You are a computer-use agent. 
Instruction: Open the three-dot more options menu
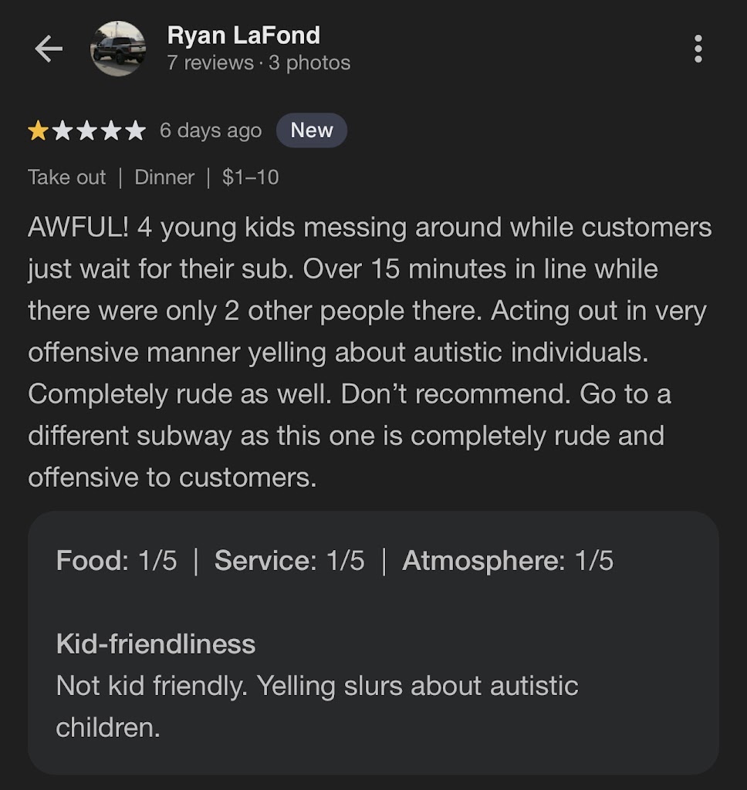[698, 49]
